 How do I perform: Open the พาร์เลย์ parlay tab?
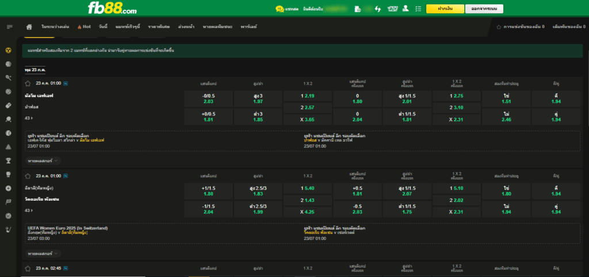point(249,26)
